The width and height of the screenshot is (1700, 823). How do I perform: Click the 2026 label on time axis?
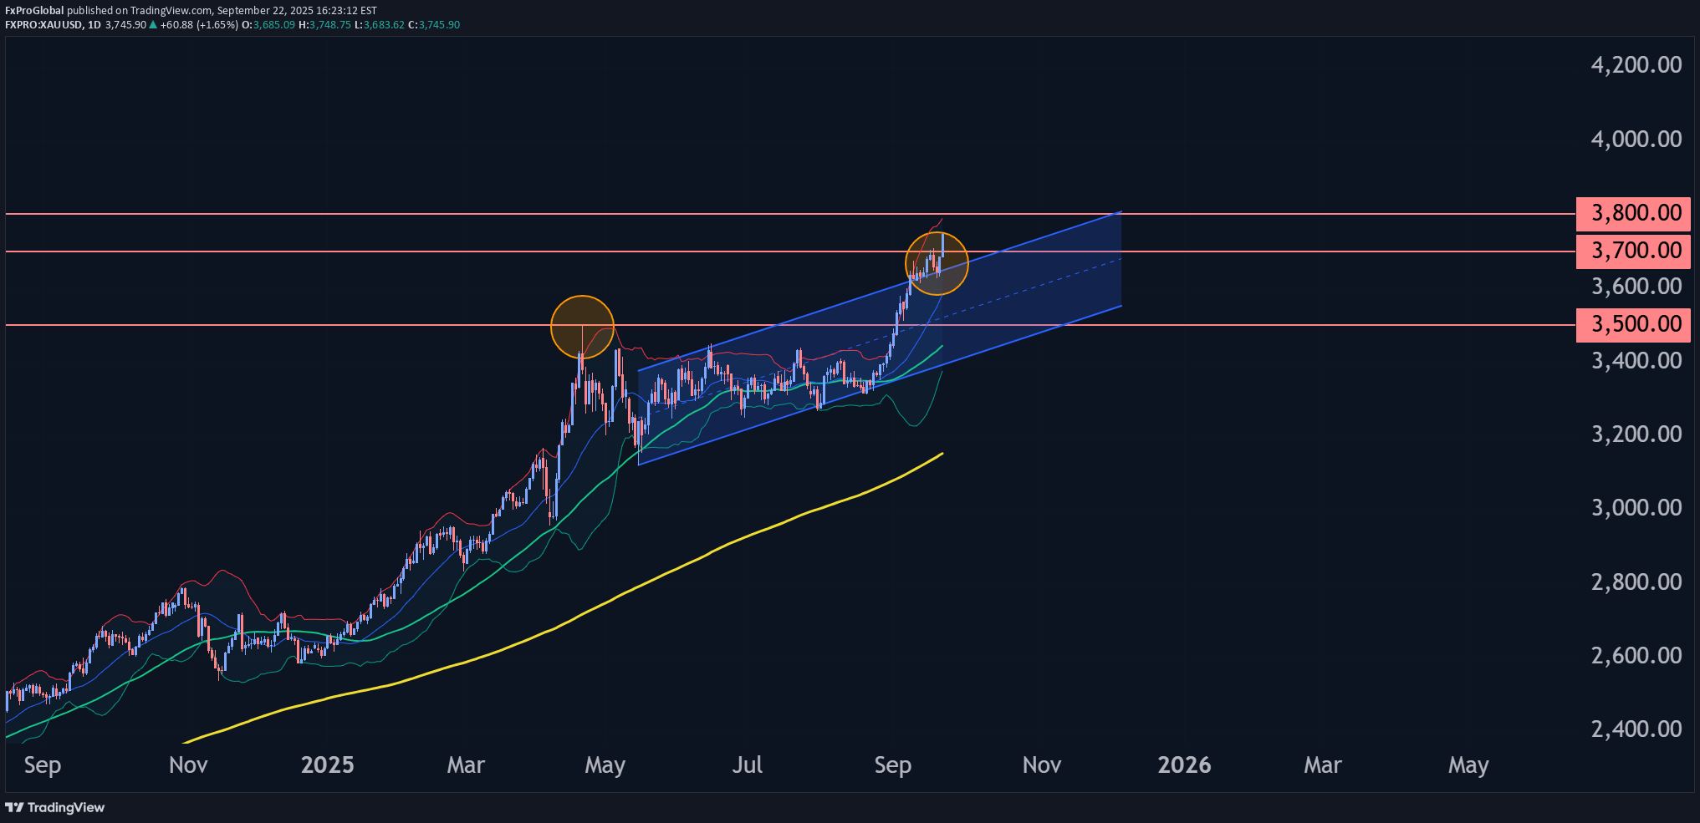[1184, 765]
